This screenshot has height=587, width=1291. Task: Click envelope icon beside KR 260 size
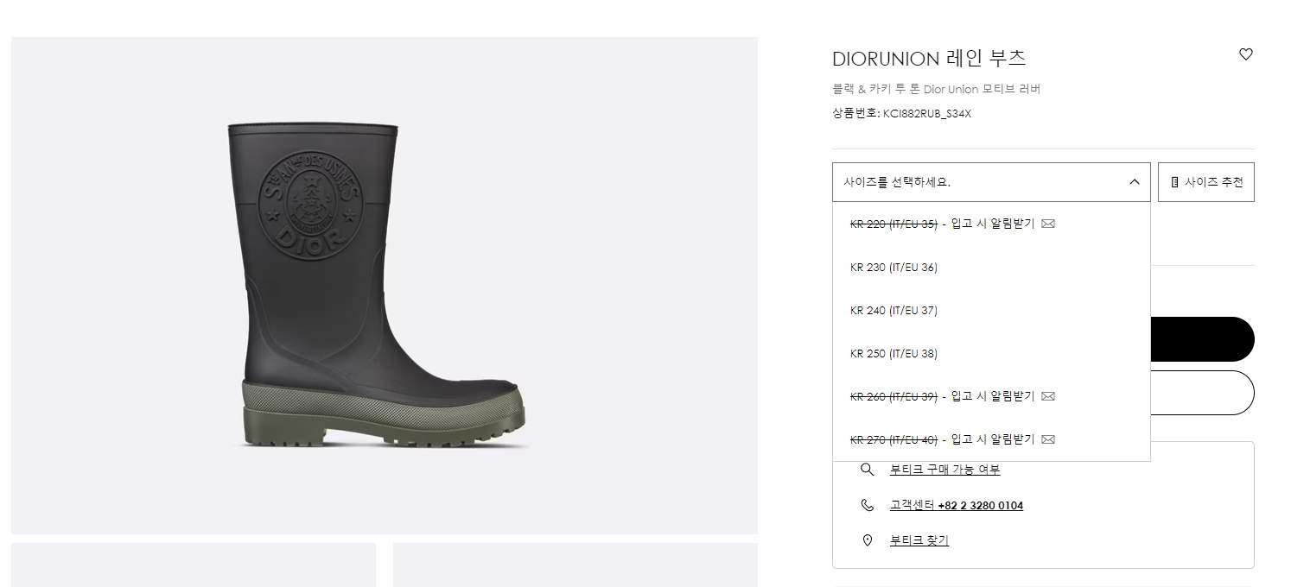1048,396
